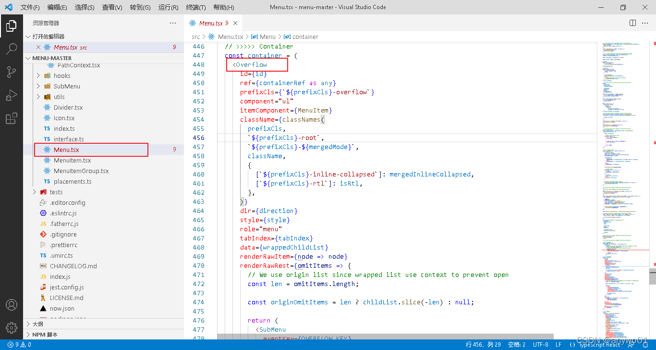Open MenuItemGroup.tsx file
This screenshot has width=656, height=350.
[x=81, y=171]
